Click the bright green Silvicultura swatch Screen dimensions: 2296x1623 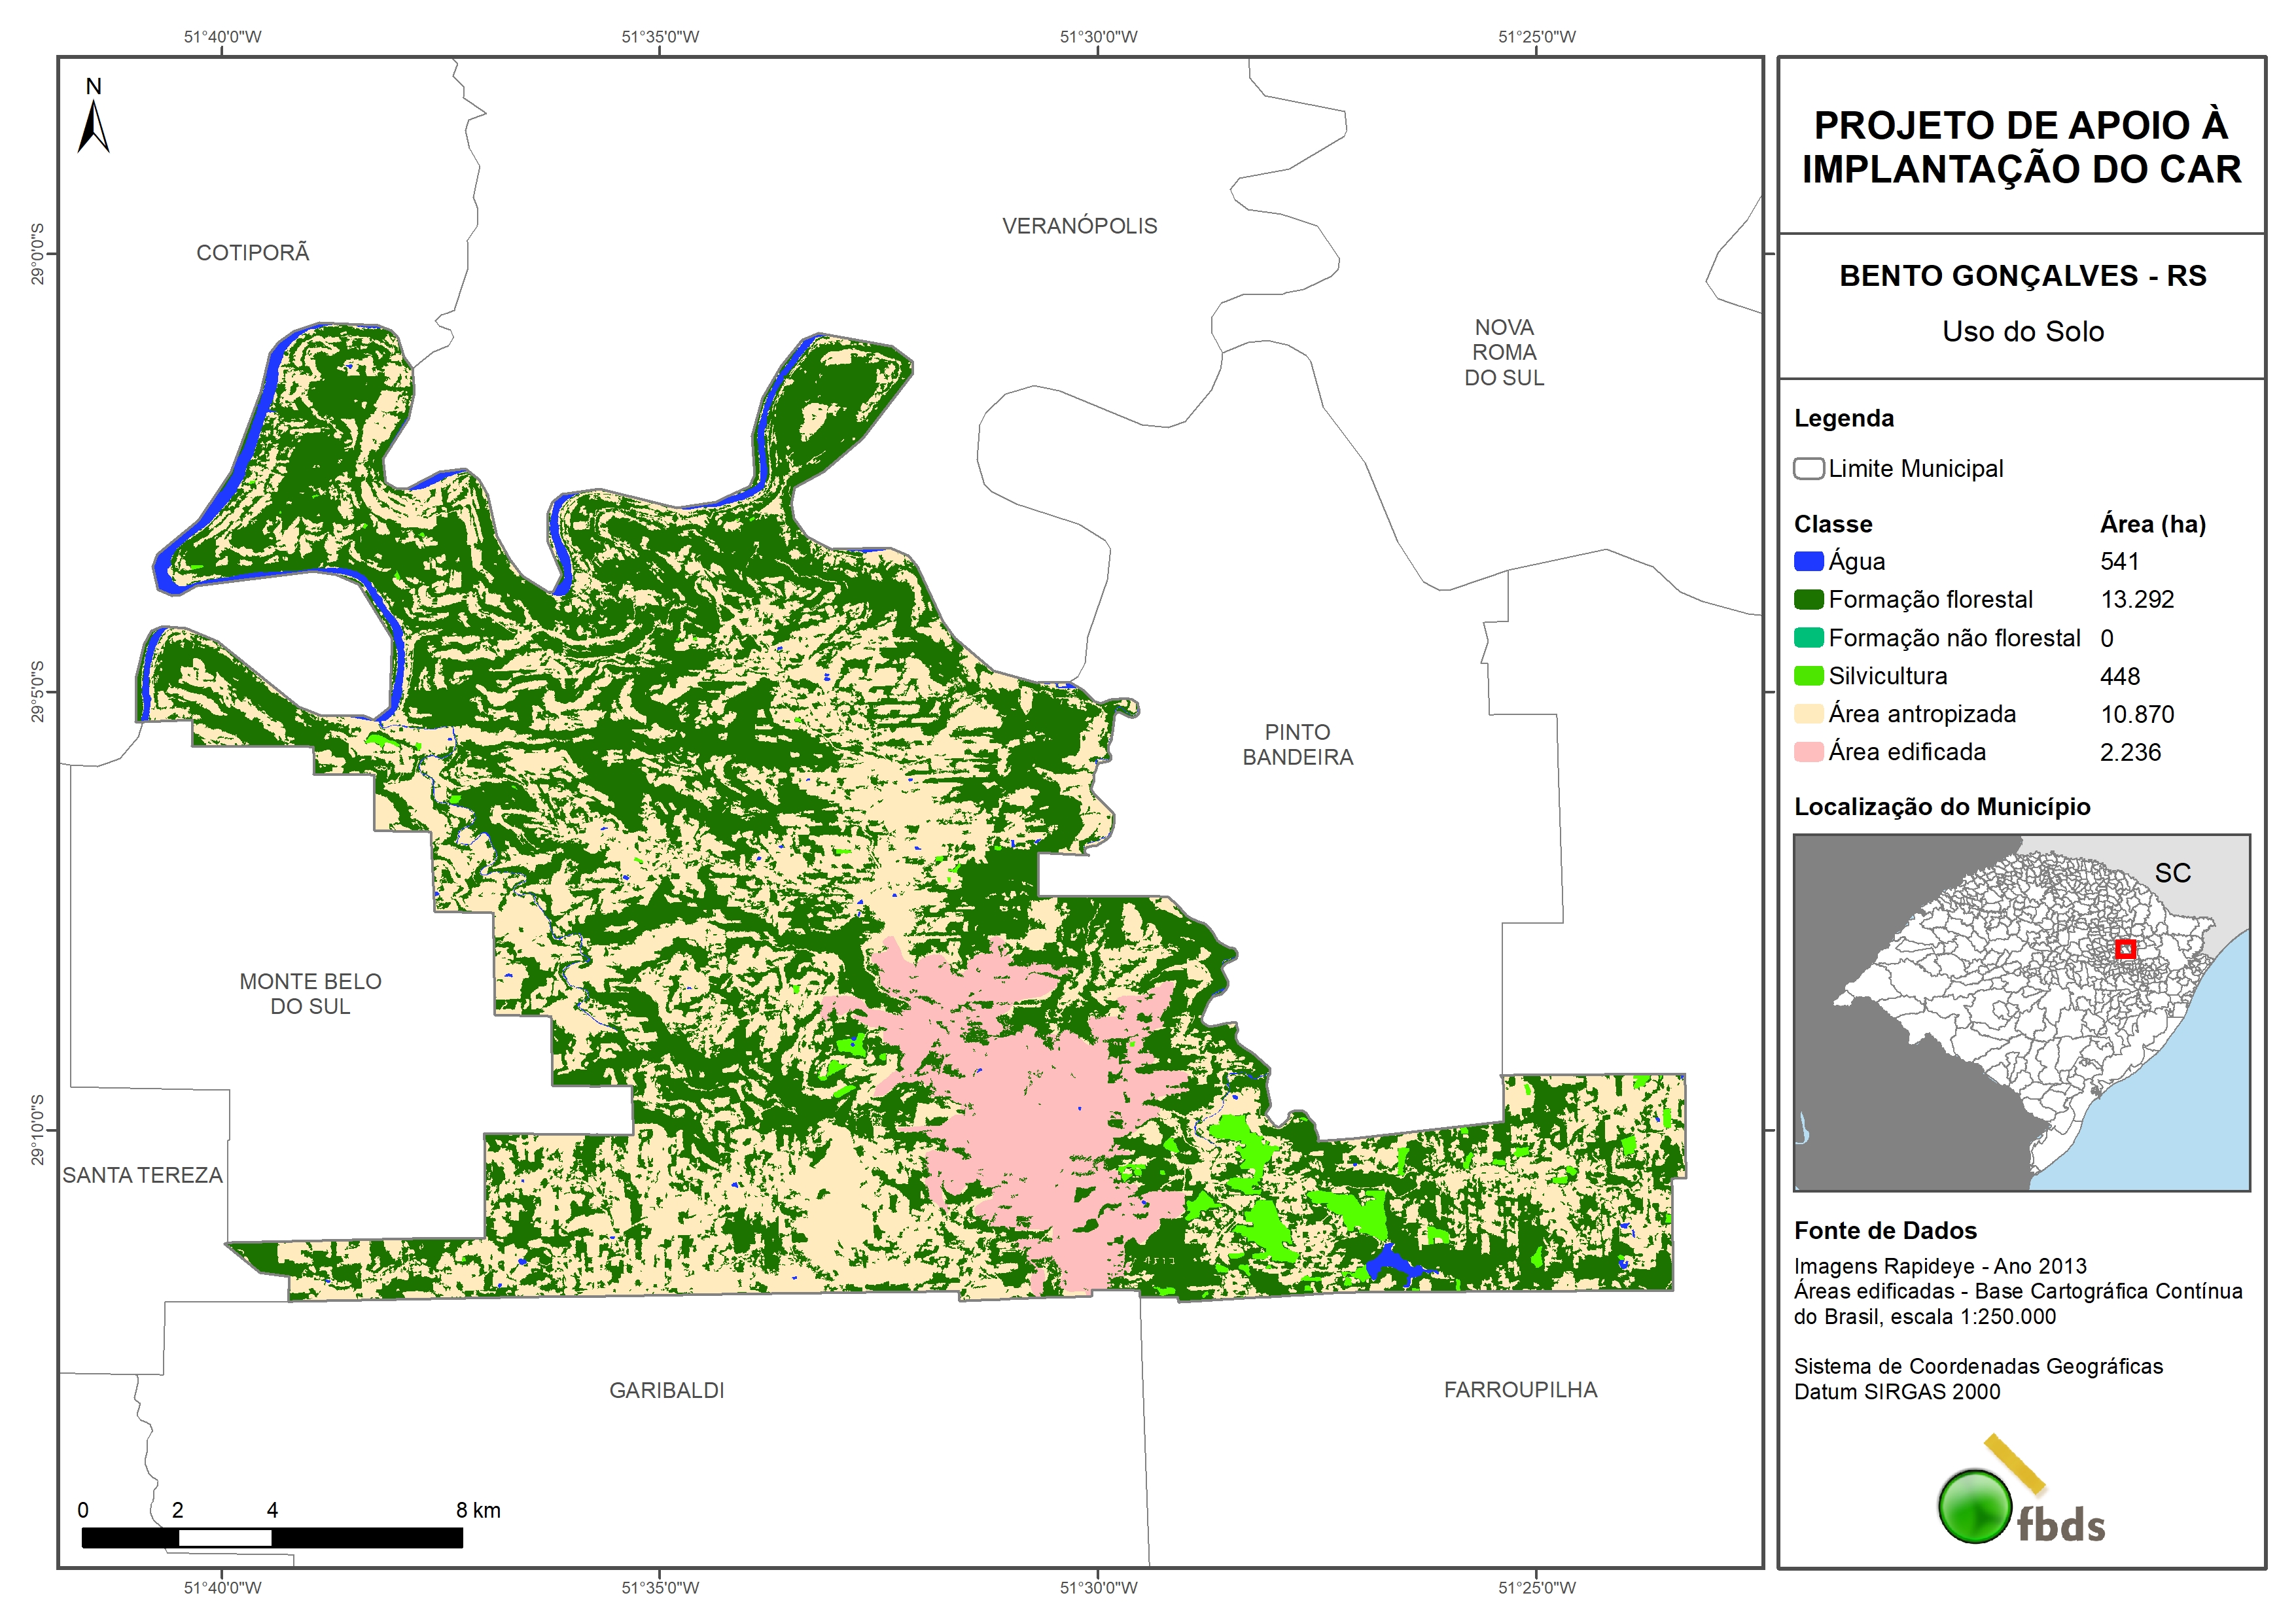coord(1808,676)
